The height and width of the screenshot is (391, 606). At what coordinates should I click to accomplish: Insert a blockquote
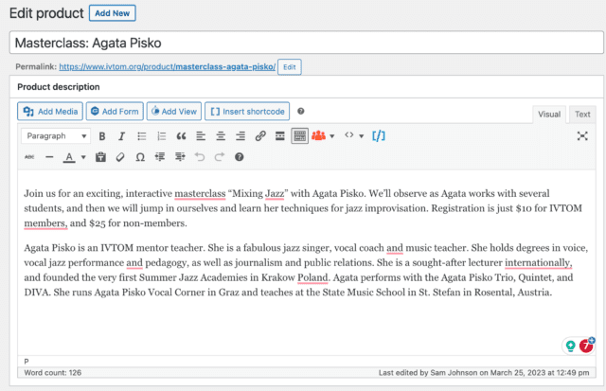point(181,136)
